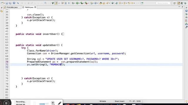Click the Skip All Breakpoints icon
Image resolution: width=188 pixels, height=105 pixels.
tap(18, 3)
